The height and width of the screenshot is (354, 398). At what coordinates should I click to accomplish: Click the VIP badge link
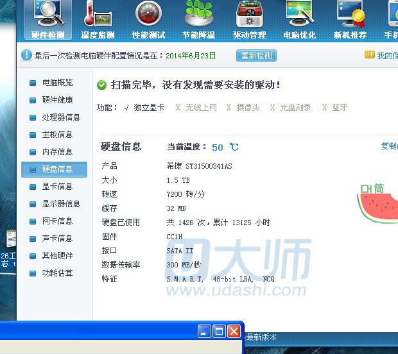point(370,55)
